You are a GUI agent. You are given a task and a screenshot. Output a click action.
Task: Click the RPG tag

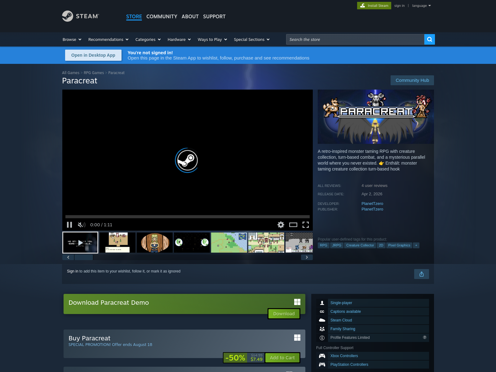[x=324, y=245]
